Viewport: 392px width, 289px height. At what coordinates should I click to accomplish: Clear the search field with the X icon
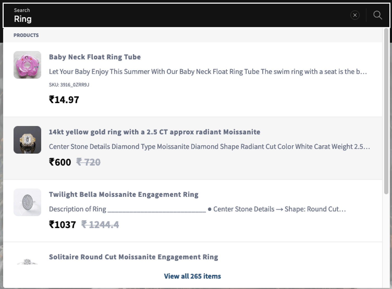click(355, 15)
